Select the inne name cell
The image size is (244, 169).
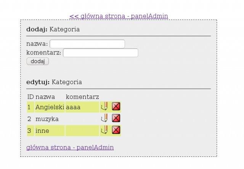pyautogui.click(x=43, y=131)
